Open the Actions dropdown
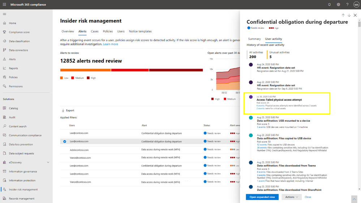Image resolution: width=361 pixels, height=203 pixels. coord(292,197)
